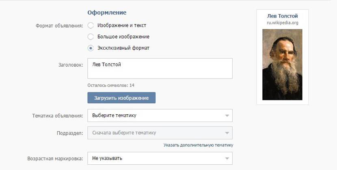The image size is (337, 170).
Task: Click the 'Эксклюзивный формат' label text
Action: [123, 48]
